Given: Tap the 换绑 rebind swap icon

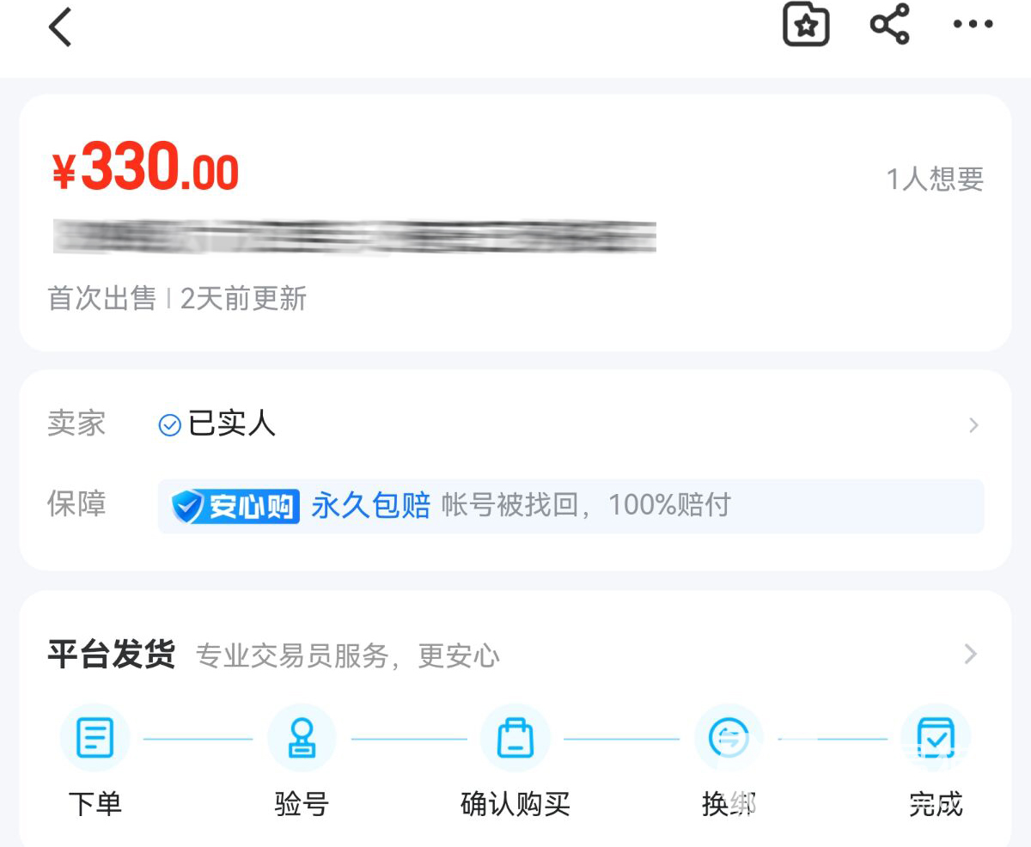Looking at the screenshot, I should pos(729,738).
